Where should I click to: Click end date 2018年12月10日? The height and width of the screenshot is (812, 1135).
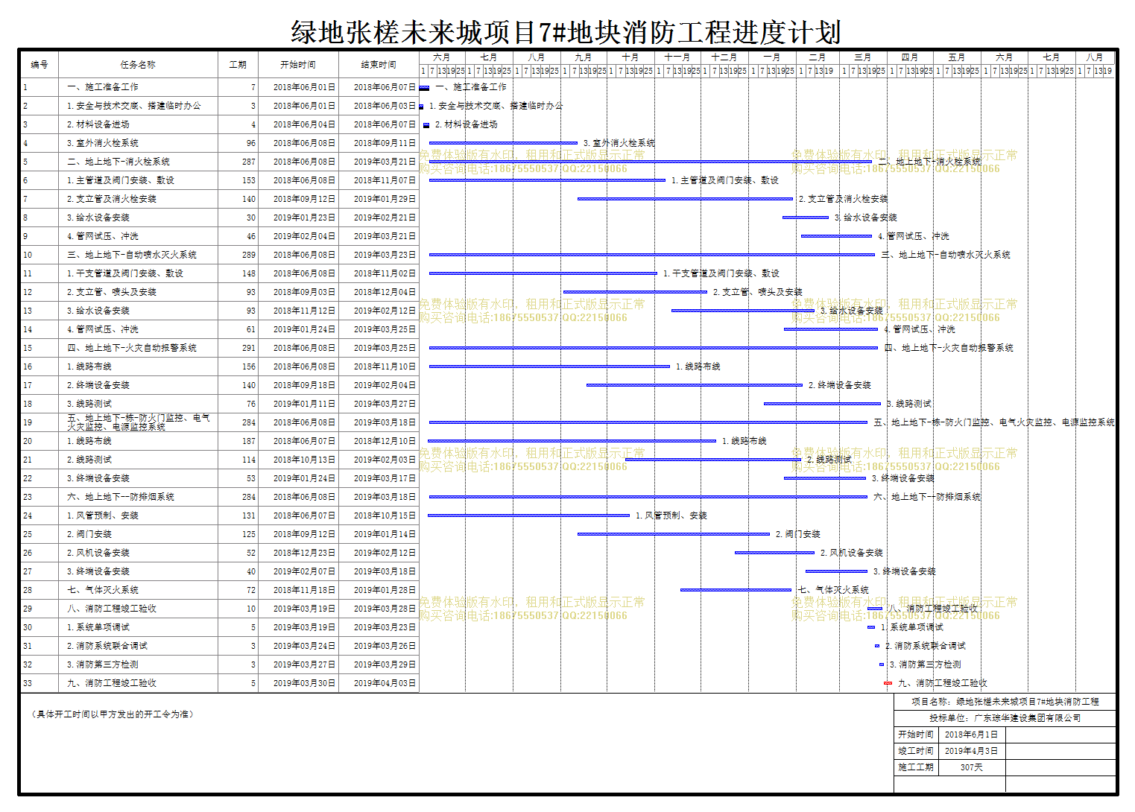point(385,441)
